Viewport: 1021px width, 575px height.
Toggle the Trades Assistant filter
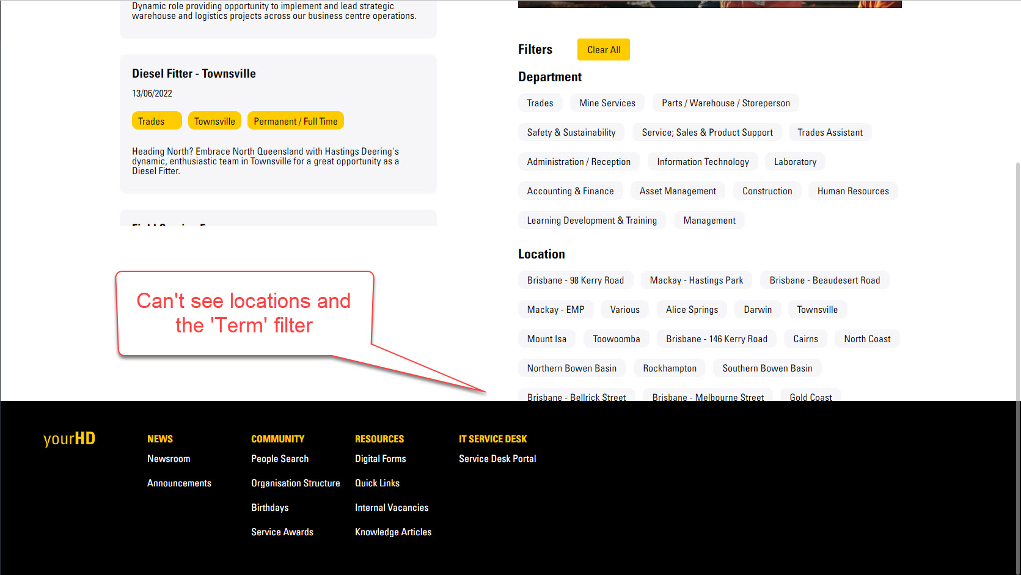tap(830, 133)
